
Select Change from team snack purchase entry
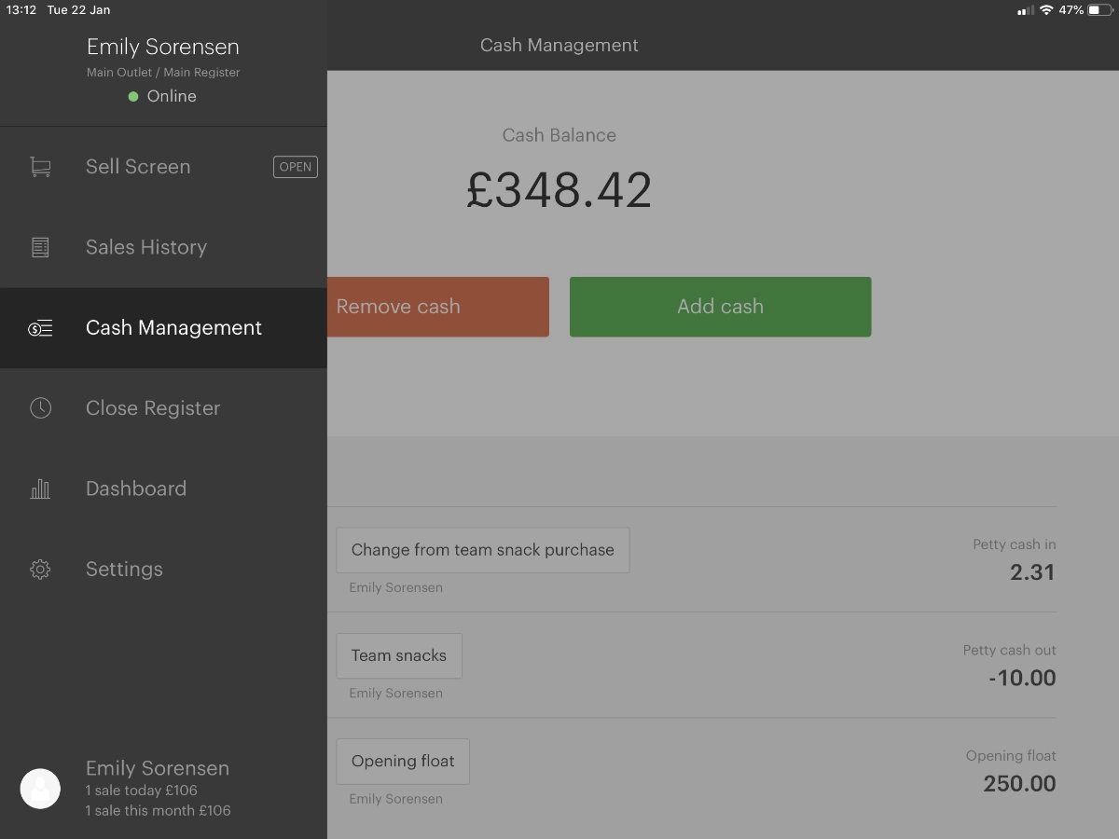483,550
